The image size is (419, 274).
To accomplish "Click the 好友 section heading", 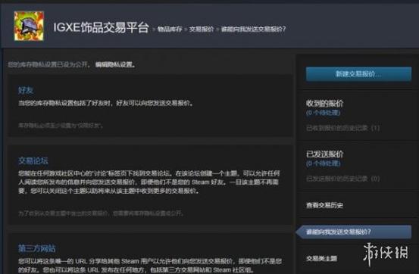I will 26,90.
